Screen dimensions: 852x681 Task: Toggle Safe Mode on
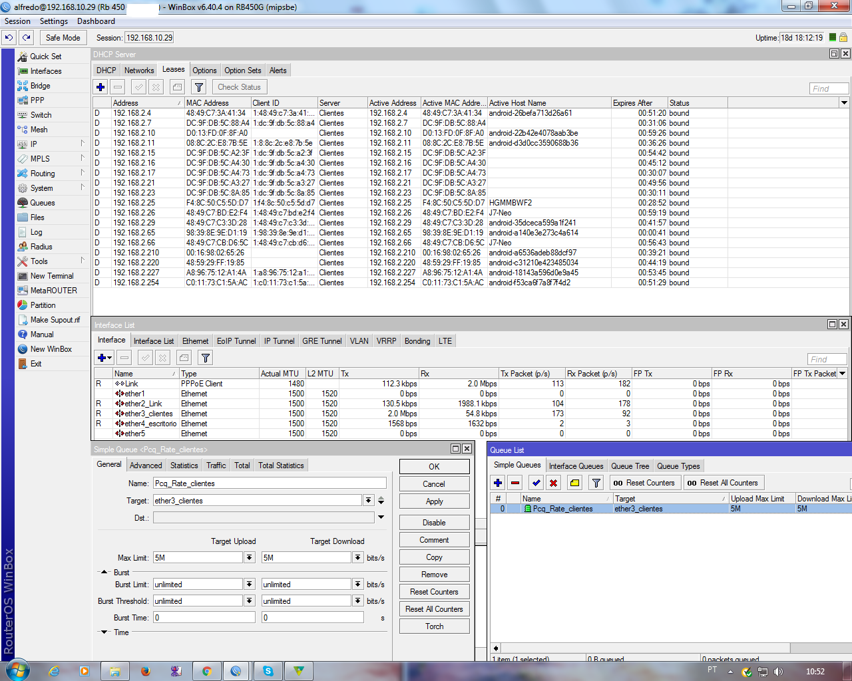pyautogui.click(x=63, y=38)
